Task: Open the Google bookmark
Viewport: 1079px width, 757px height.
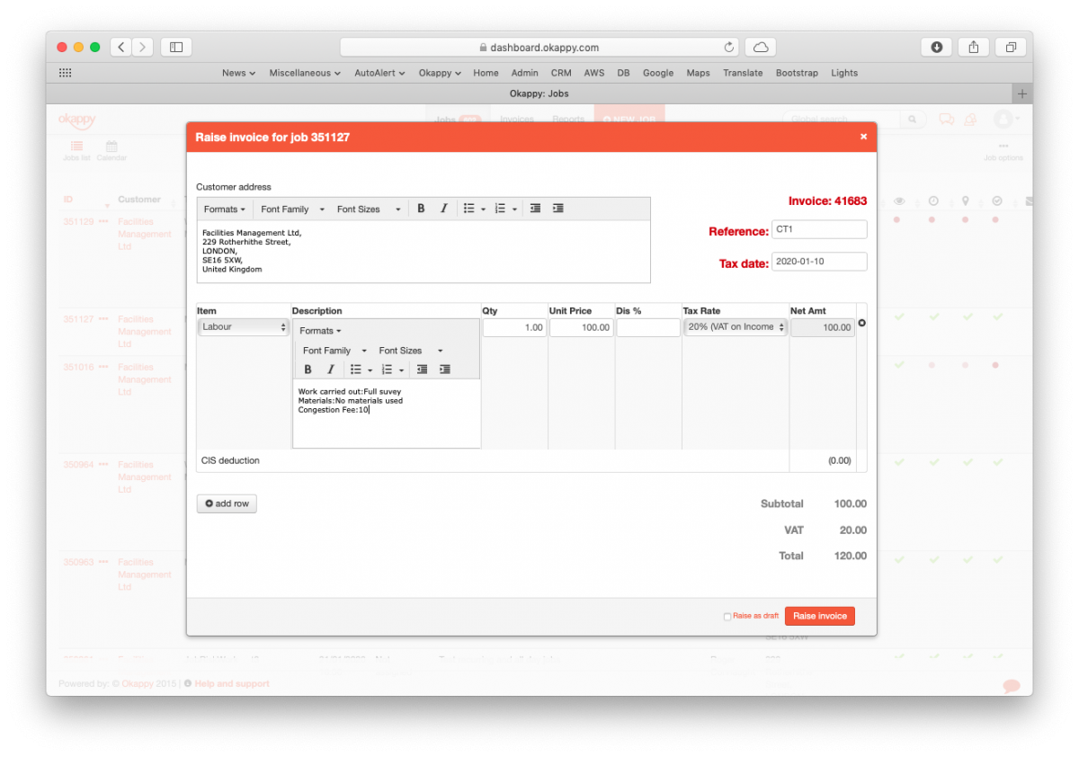Action: pyautogui.click(x=658, y=73)
